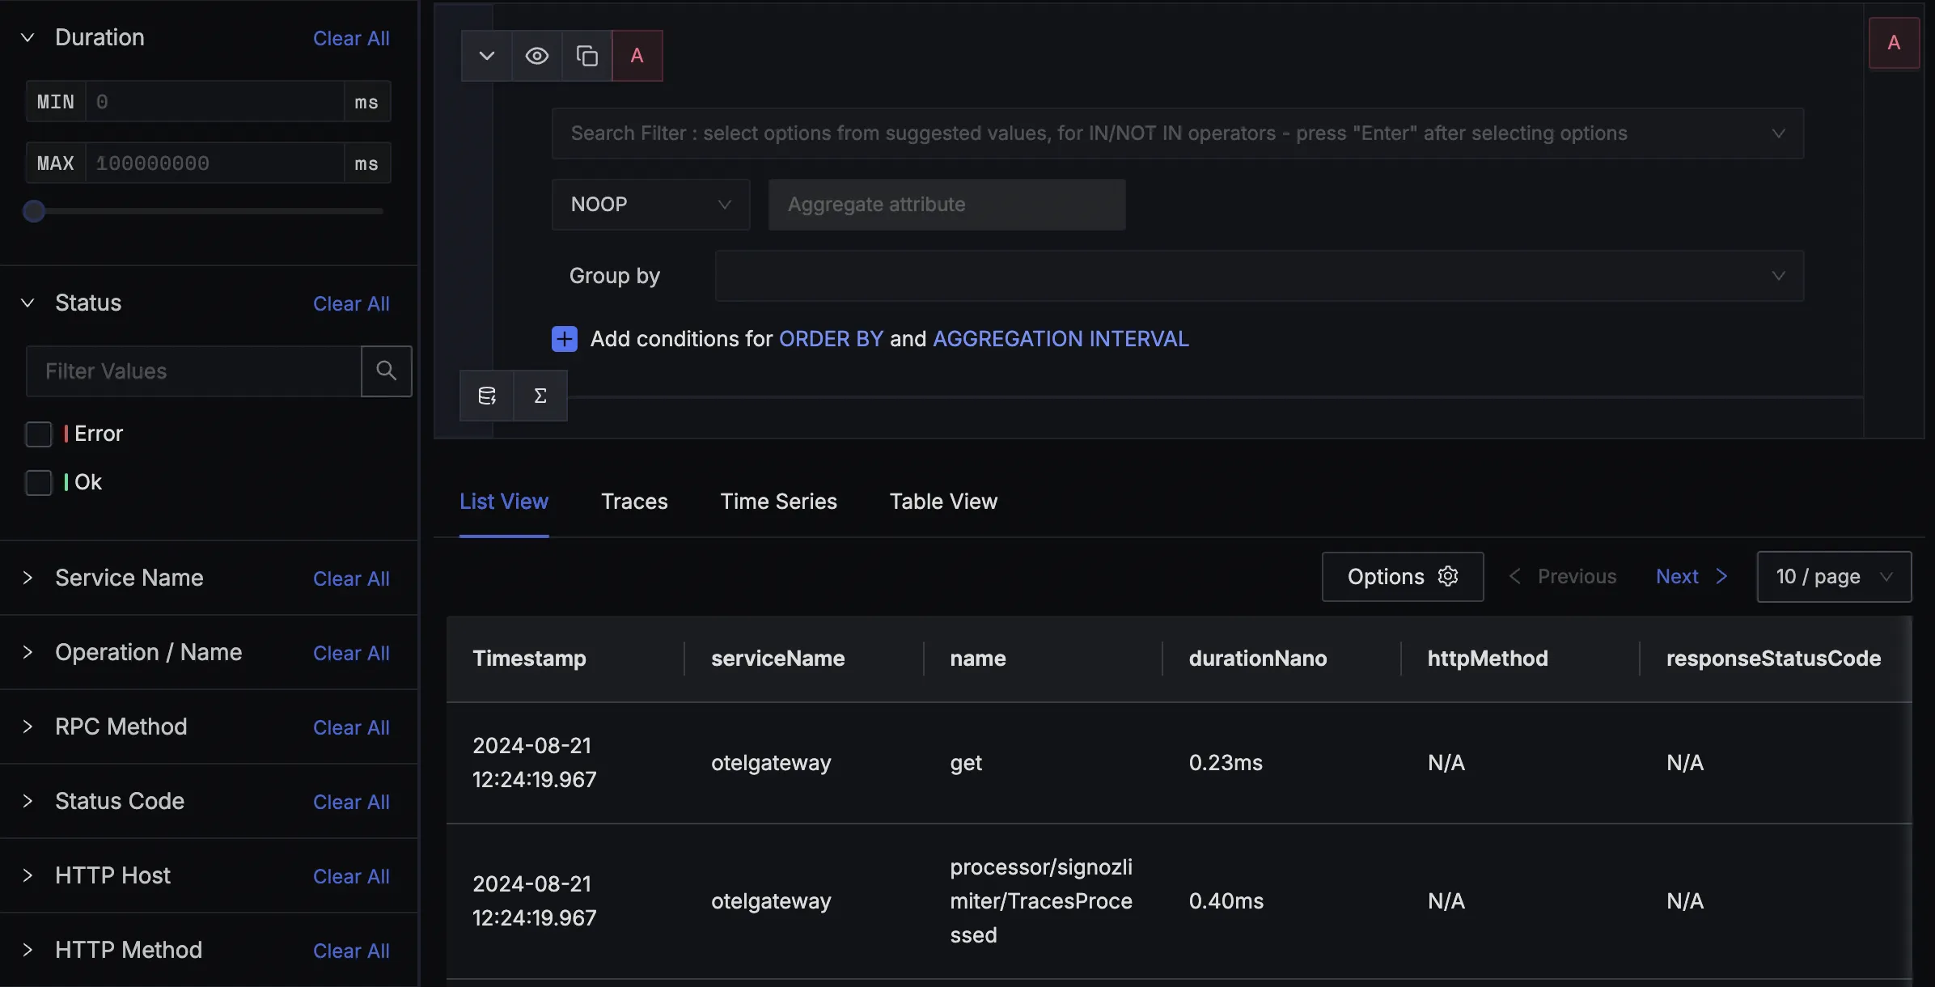Go to the Next page

[1692, 576]
